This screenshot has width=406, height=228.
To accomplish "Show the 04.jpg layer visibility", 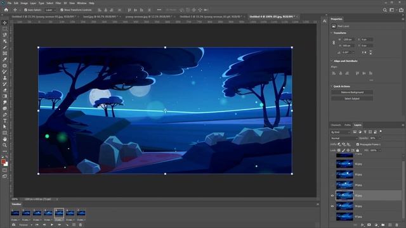I will (x=332, y=185).
